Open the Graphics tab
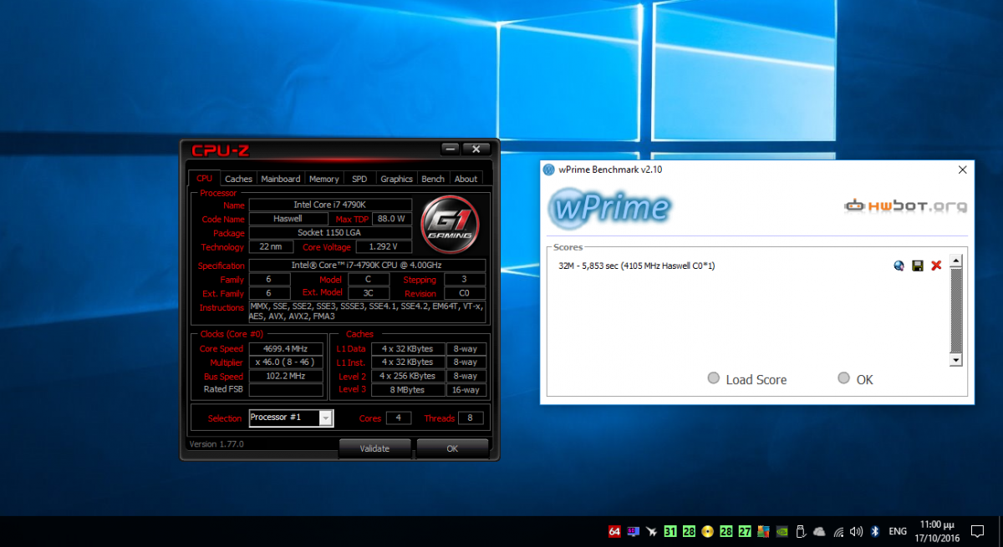 click(397, 179)
